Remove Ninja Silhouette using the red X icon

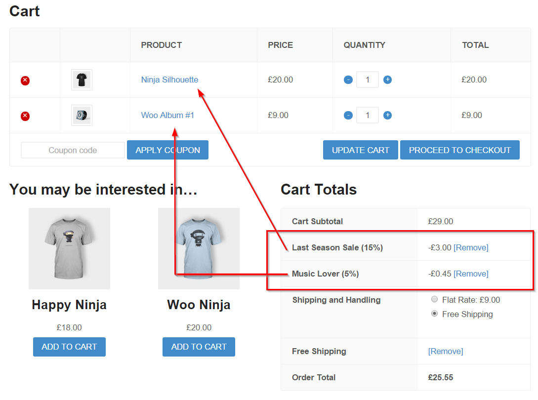25,80
